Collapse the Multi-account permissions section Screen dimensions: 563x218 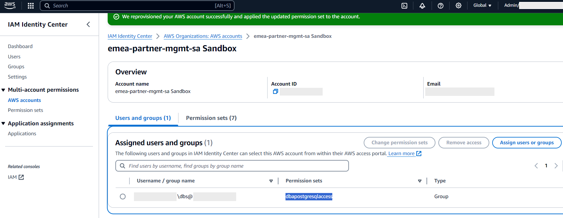click(3, 90)
